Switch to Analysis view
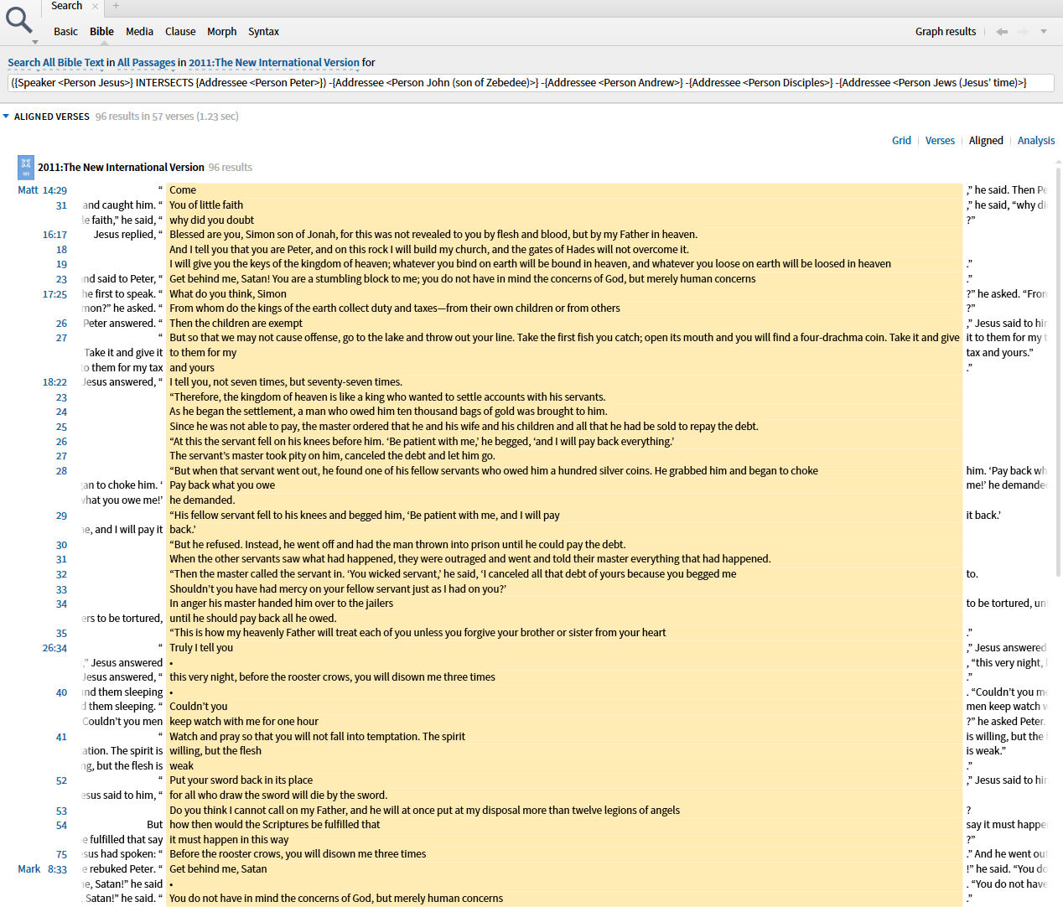The width and height of the screenshot is (1063, 907). [1036, 140]
